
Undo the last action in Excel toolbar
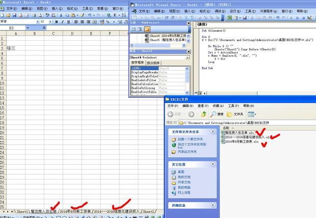pyautogui.click(x=90, y=15)
